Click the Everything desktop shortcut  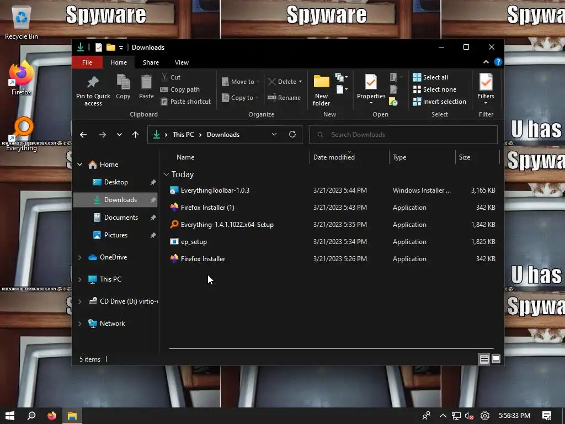coord(22,134)
